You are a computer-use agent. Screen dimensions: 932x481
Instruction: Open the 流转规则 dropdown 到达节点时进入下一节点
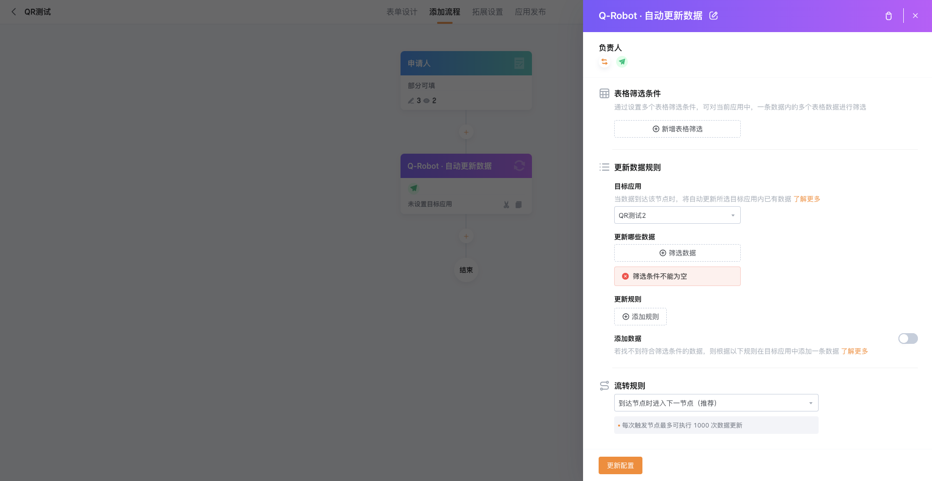pyautogui.click(x=716, y=403)
